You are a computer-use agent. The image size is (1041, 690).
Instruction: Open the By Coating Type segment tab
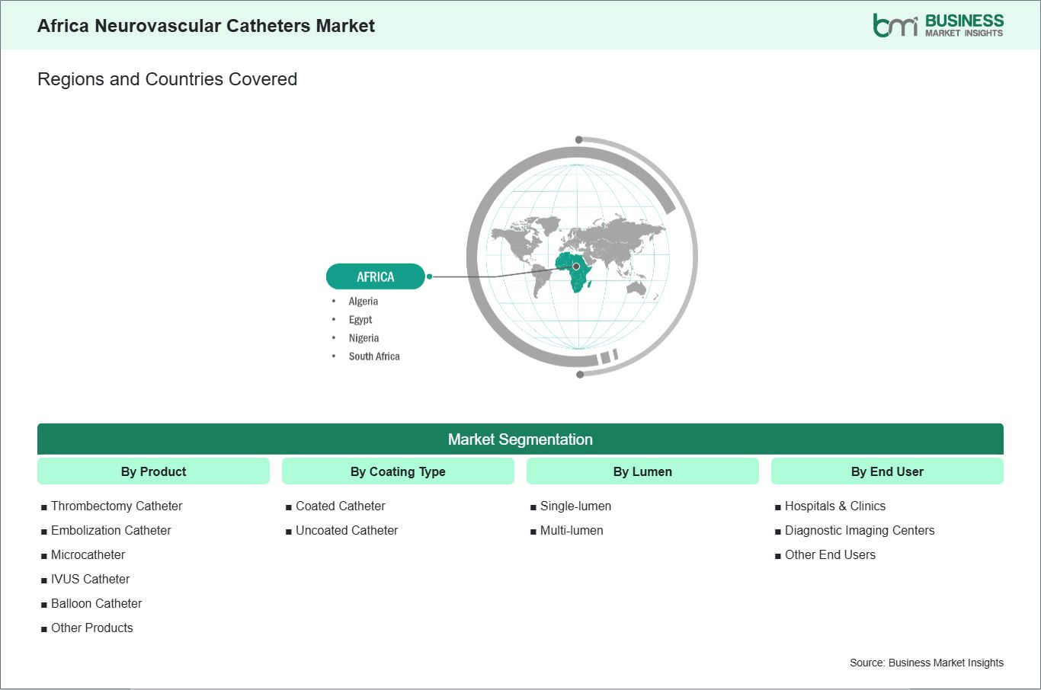pos(398,471)
